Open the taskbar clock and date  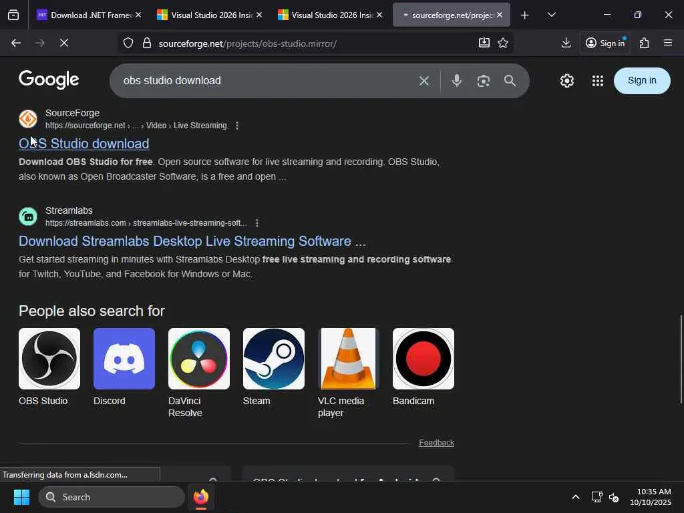point(650,497)
